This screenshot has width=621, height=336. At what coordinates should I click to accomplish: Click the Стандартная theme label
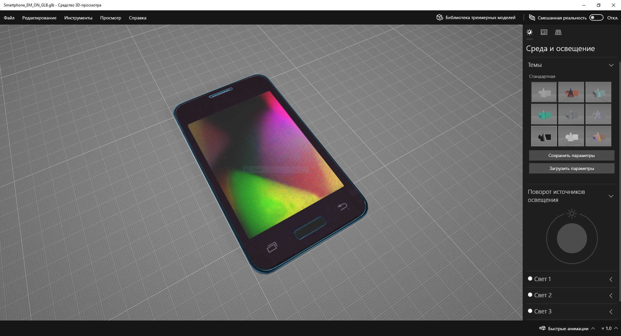(x=542, y=77)
